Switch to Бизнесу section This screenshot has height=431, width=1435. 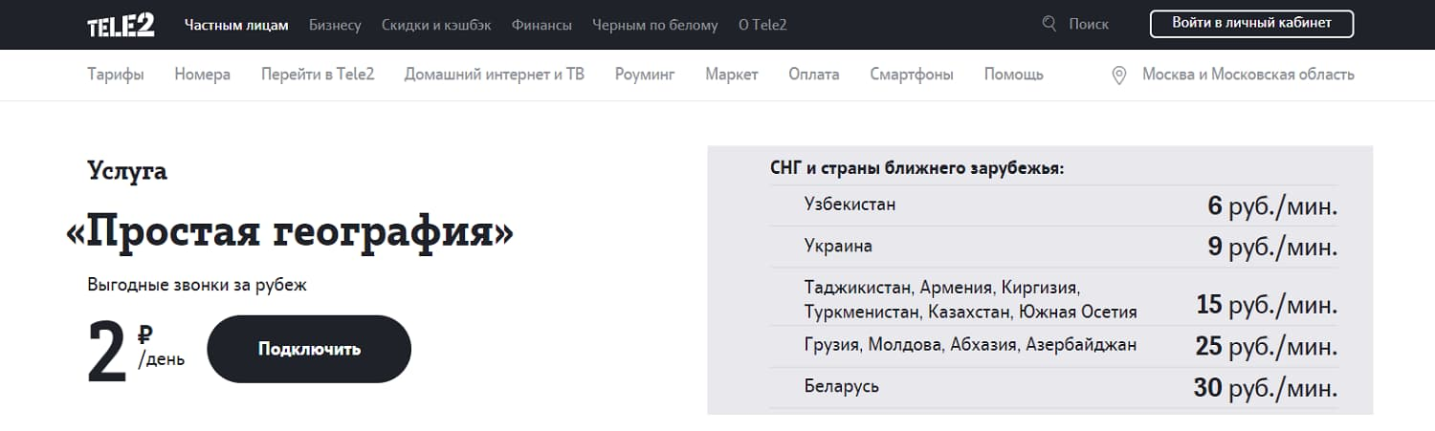(x=335, y=25)
